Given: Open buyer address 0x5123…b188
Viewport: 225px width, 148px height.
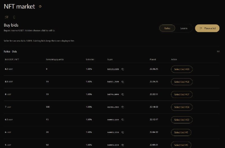Looking at the screenshot, I should pyautogui.click(x=113, y=69).
